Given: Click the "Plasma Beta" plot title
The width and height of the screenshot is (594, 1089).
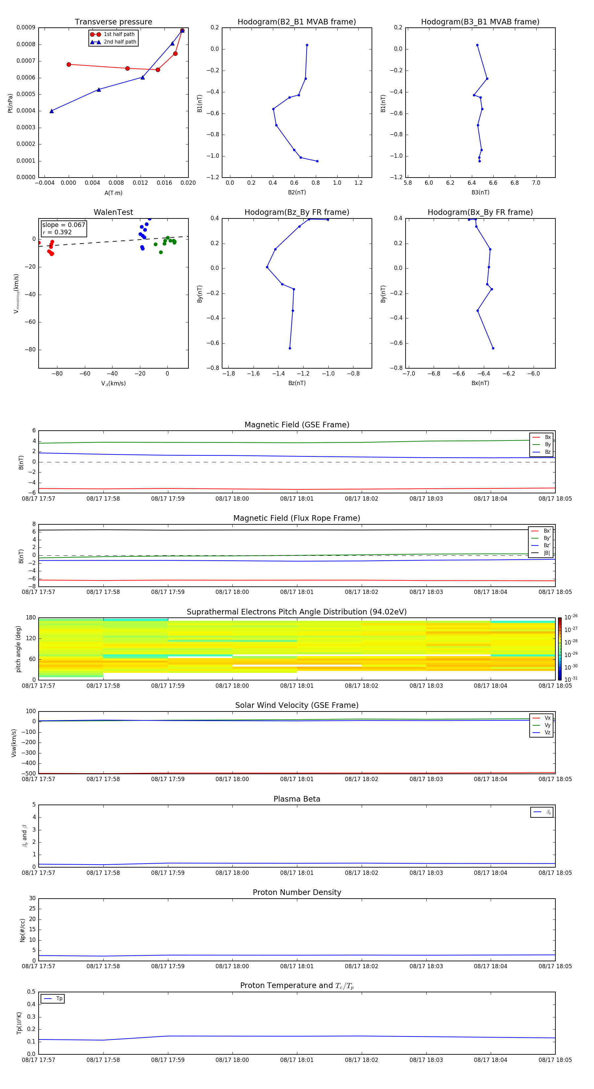Looking at the screenshot, I should tap(297, 799).
